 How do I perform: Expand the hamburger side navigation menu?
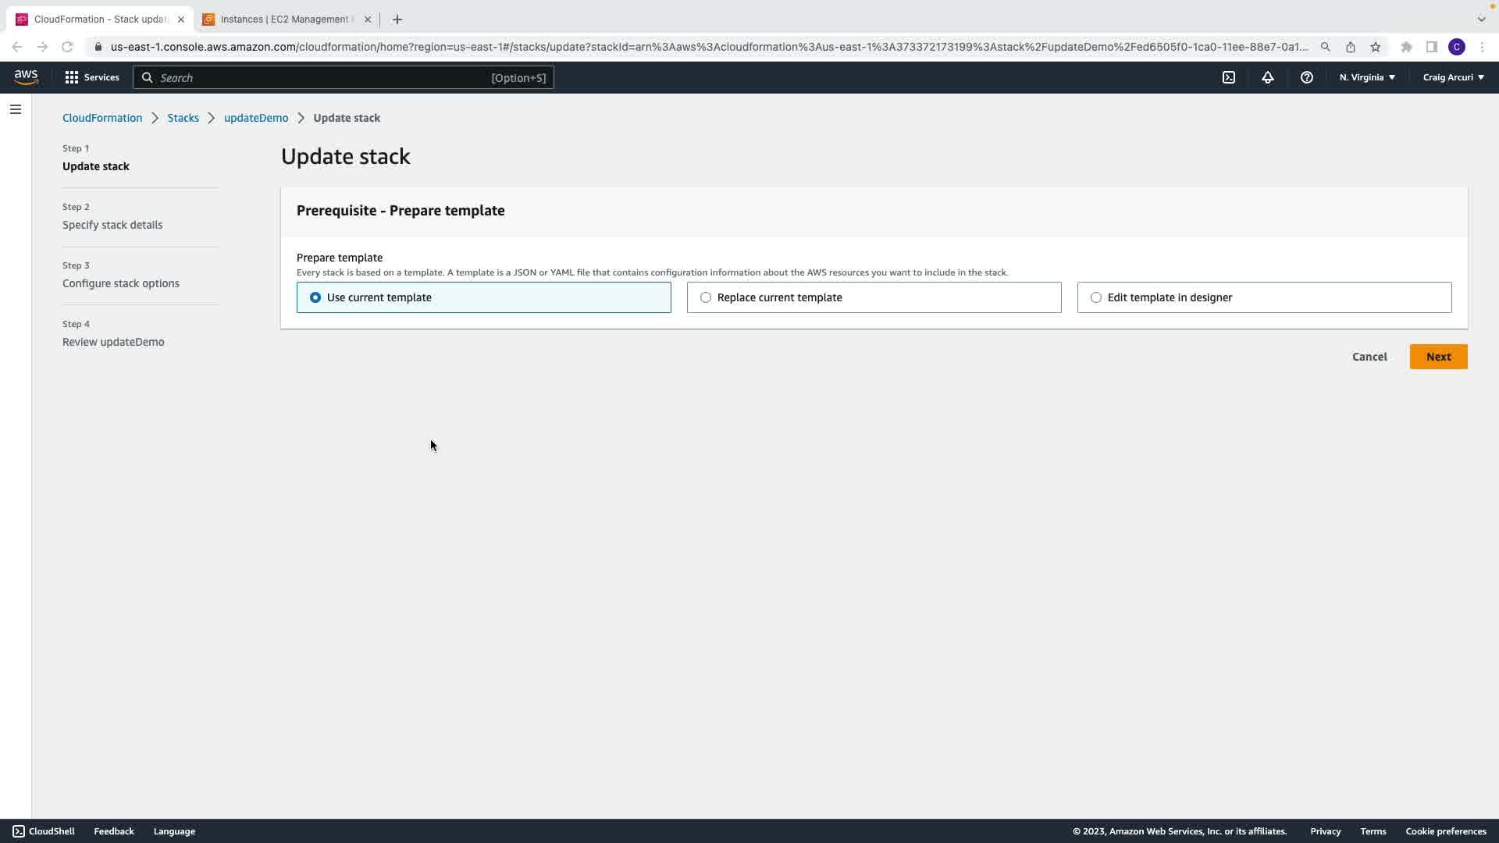click(16, 109)
